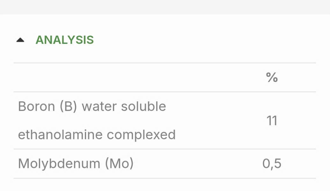Select the Molybdenum value 0,5
This screenshot has width=330, height=191.
point(272,163)
